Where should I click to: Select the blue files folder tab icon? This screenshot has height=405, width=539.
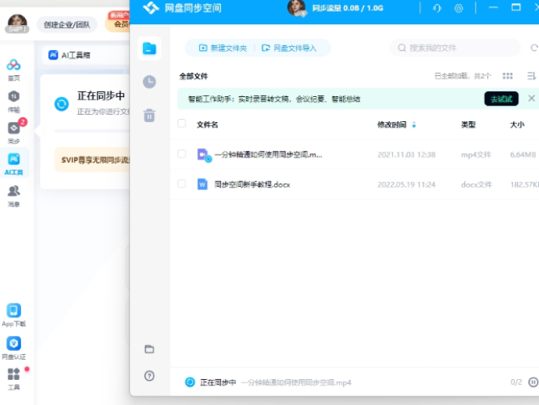(x=149, y=48)
